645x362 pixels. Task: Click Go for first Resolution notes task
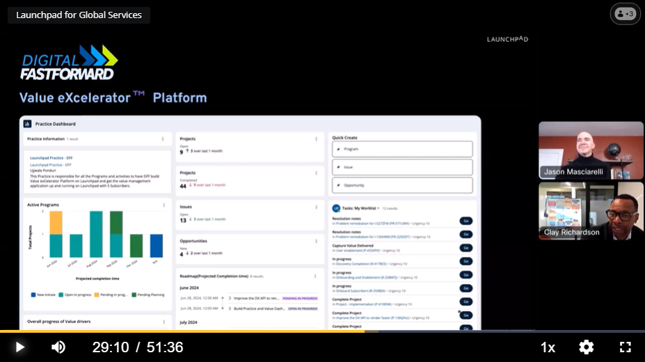(466, 221)
